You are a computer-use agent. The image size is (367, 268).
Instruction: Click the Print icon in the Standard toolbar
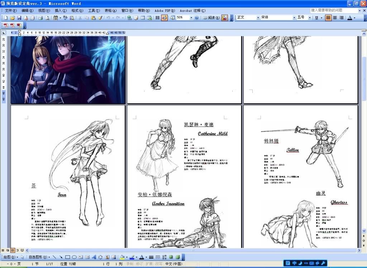tap(41, 18)
